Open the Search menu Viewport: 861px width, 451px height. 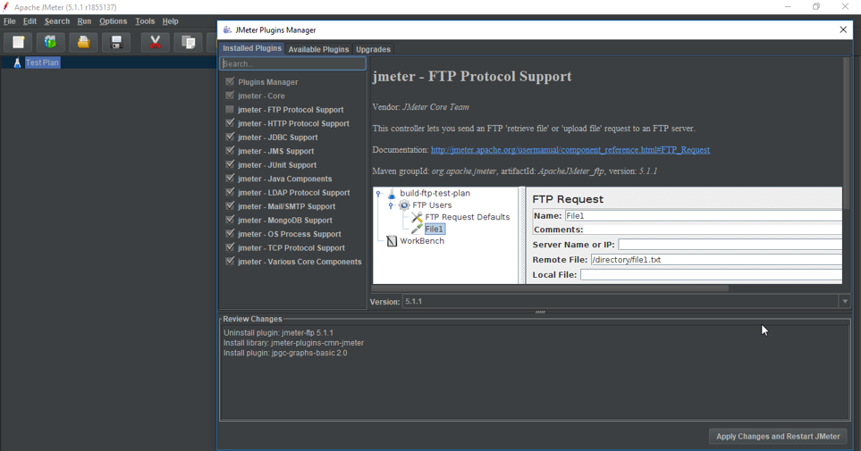pos(57,21)
